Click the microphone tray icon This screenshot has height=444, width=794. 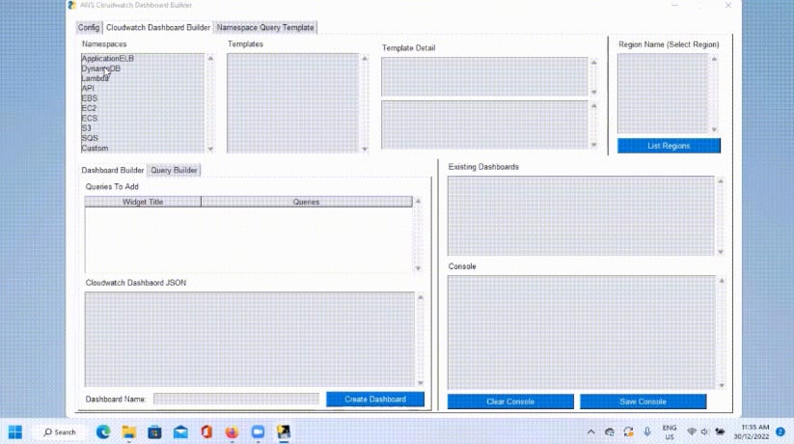647,431
